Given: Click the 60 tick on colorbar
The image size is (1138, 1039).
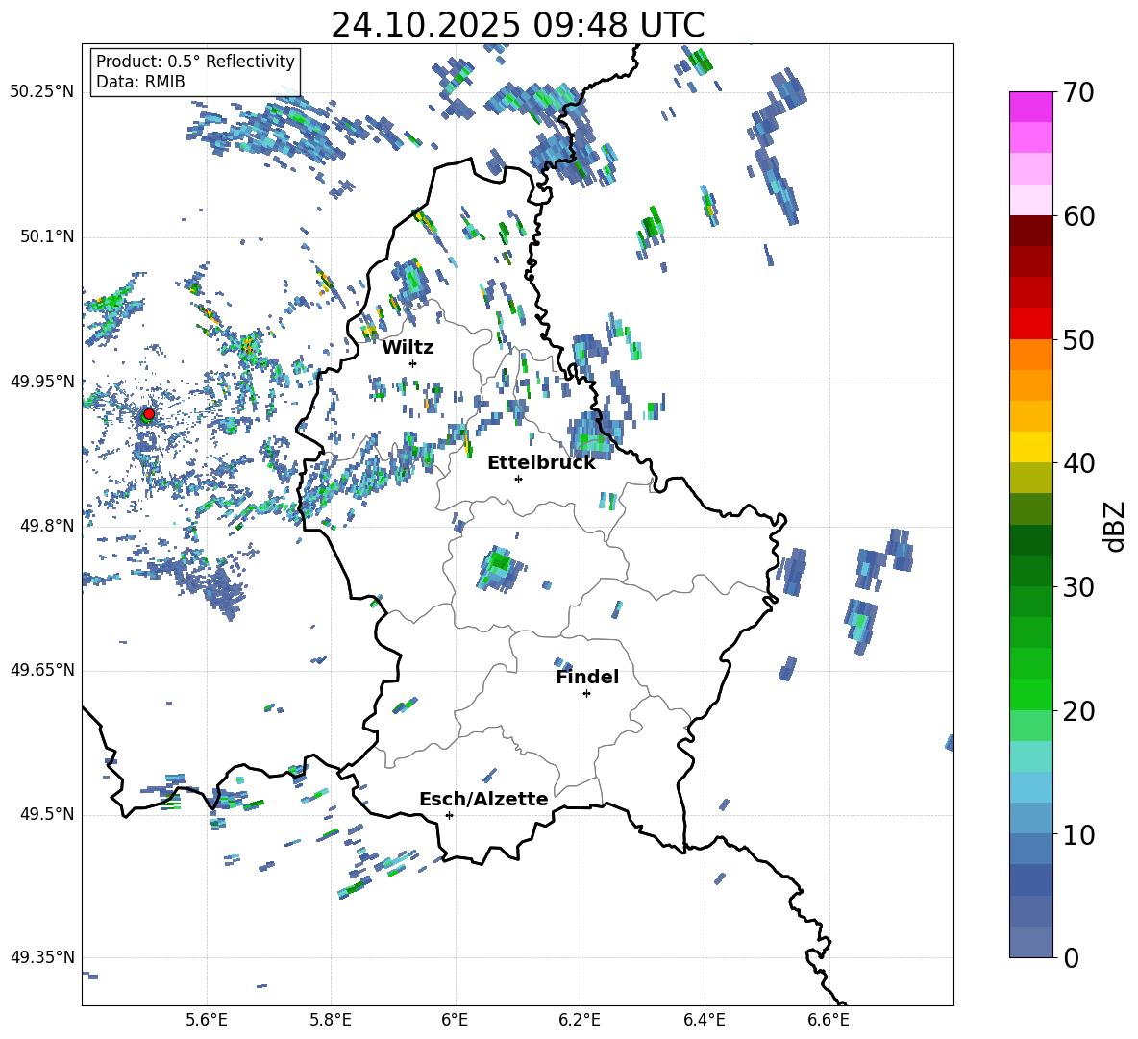Looking at the screenshot, I should [1077, 216].
